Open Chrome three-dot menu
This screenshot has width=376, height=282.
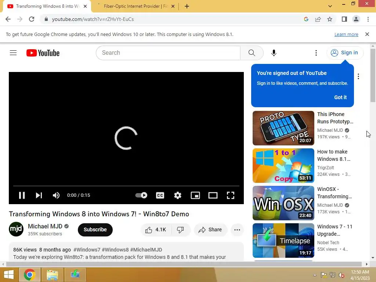click(x=368, y=19)
